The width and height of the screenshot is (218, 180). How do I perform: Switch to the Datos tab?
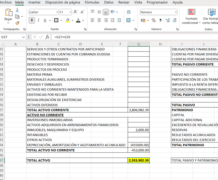point(109,2)
